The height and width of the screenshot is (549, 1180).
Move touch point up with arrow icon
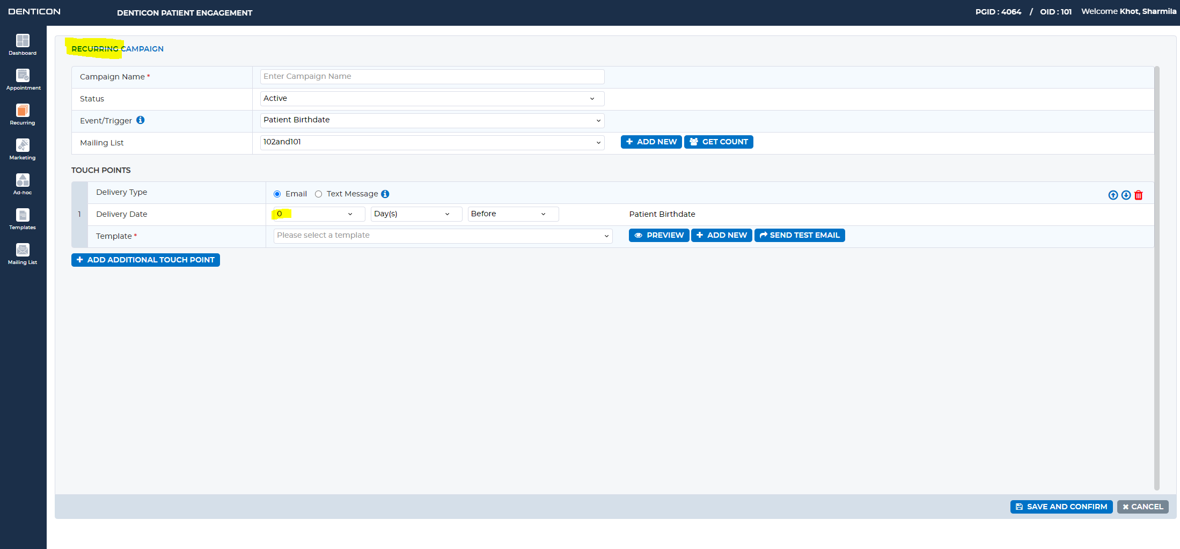(1113, 195)
